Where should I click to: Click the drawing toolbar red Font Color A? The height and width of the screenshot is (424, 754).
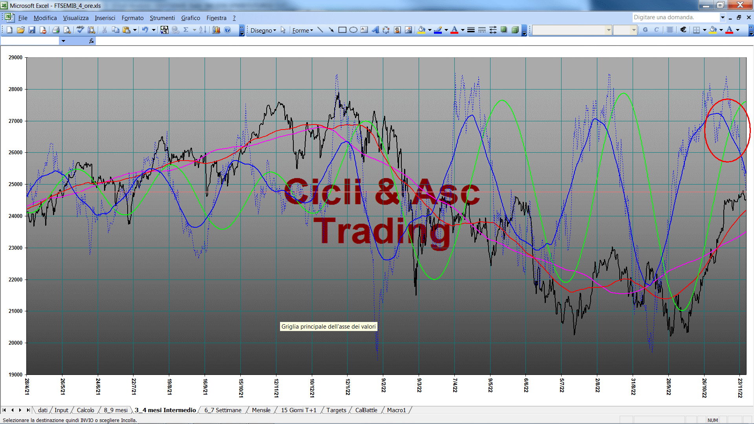(x=454, y=30)
